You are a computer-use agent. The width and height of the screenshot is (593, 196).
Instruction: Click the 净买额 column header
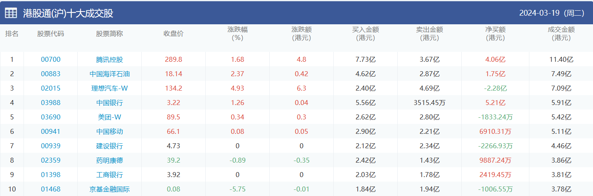pyautogui.click(x=495, y=33)
